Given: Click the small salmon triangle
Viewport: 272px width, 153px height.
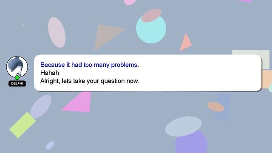Looking at the screenshot, I should point(185,42).
